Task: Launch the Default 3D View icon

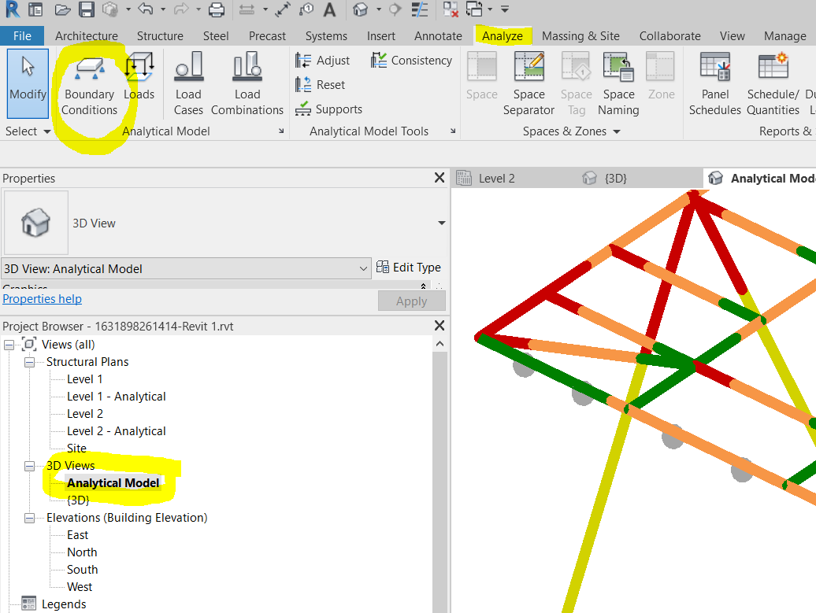Action: coord(360,9)
